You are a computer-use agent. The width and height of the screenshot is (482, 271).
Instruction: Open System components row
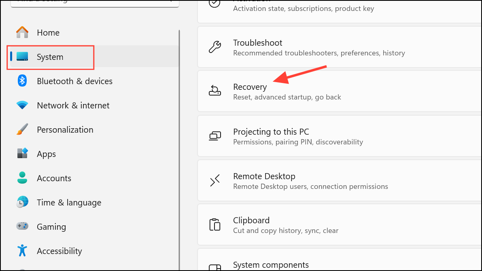340,262
